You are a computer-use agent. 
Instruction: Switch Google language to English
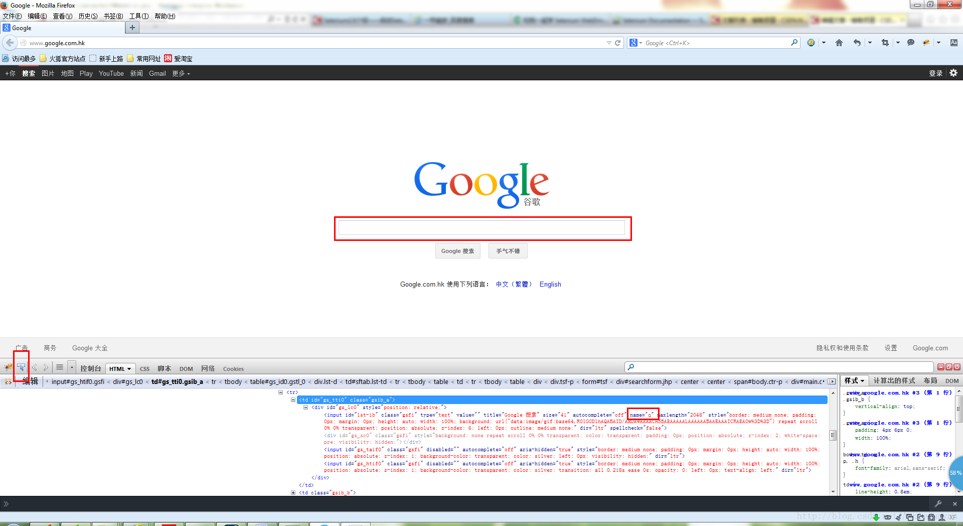550,284
